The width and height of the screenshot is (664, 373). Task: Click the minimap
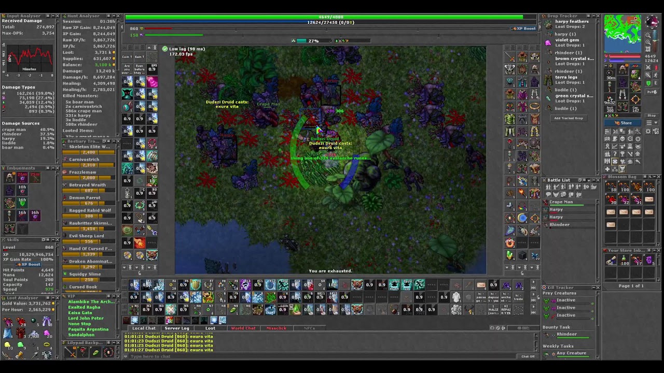point(623,33)
